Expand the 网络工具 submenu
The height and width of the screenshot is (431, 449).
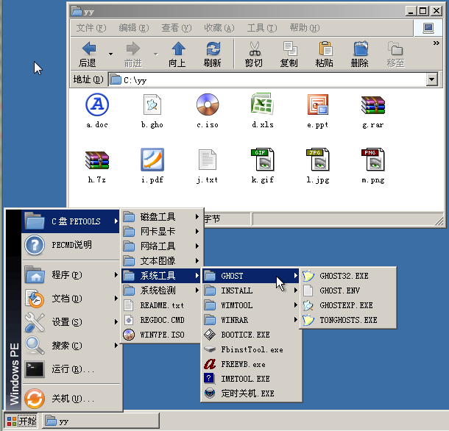(x=161, y=246)
